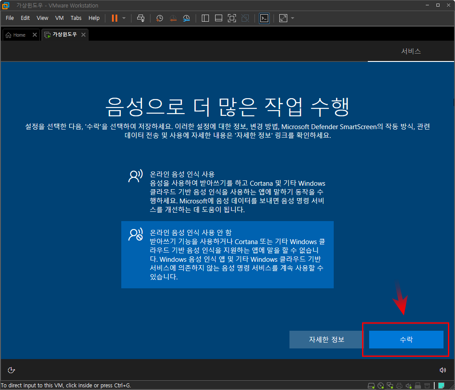Screen dimensions: 455x390
Task: Open the View menu
Action: coord(42,18)
